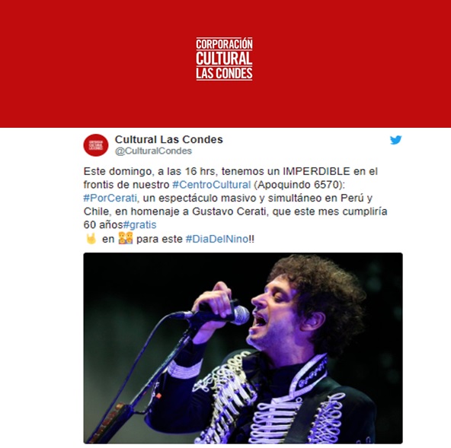
Task: Click the "60 años" text
Action: click(104, 224)
